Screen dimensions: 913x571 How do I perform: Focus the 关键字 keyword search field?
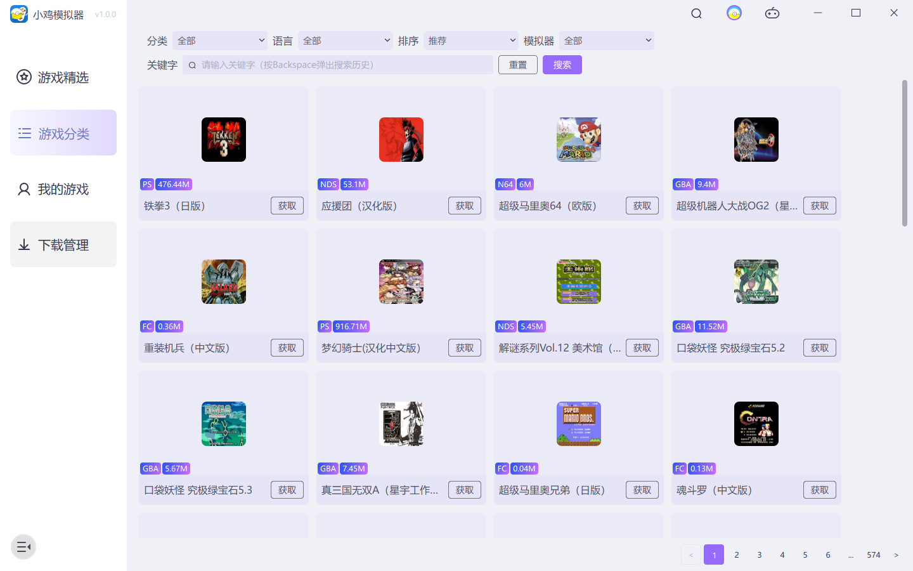pos(338,65)
